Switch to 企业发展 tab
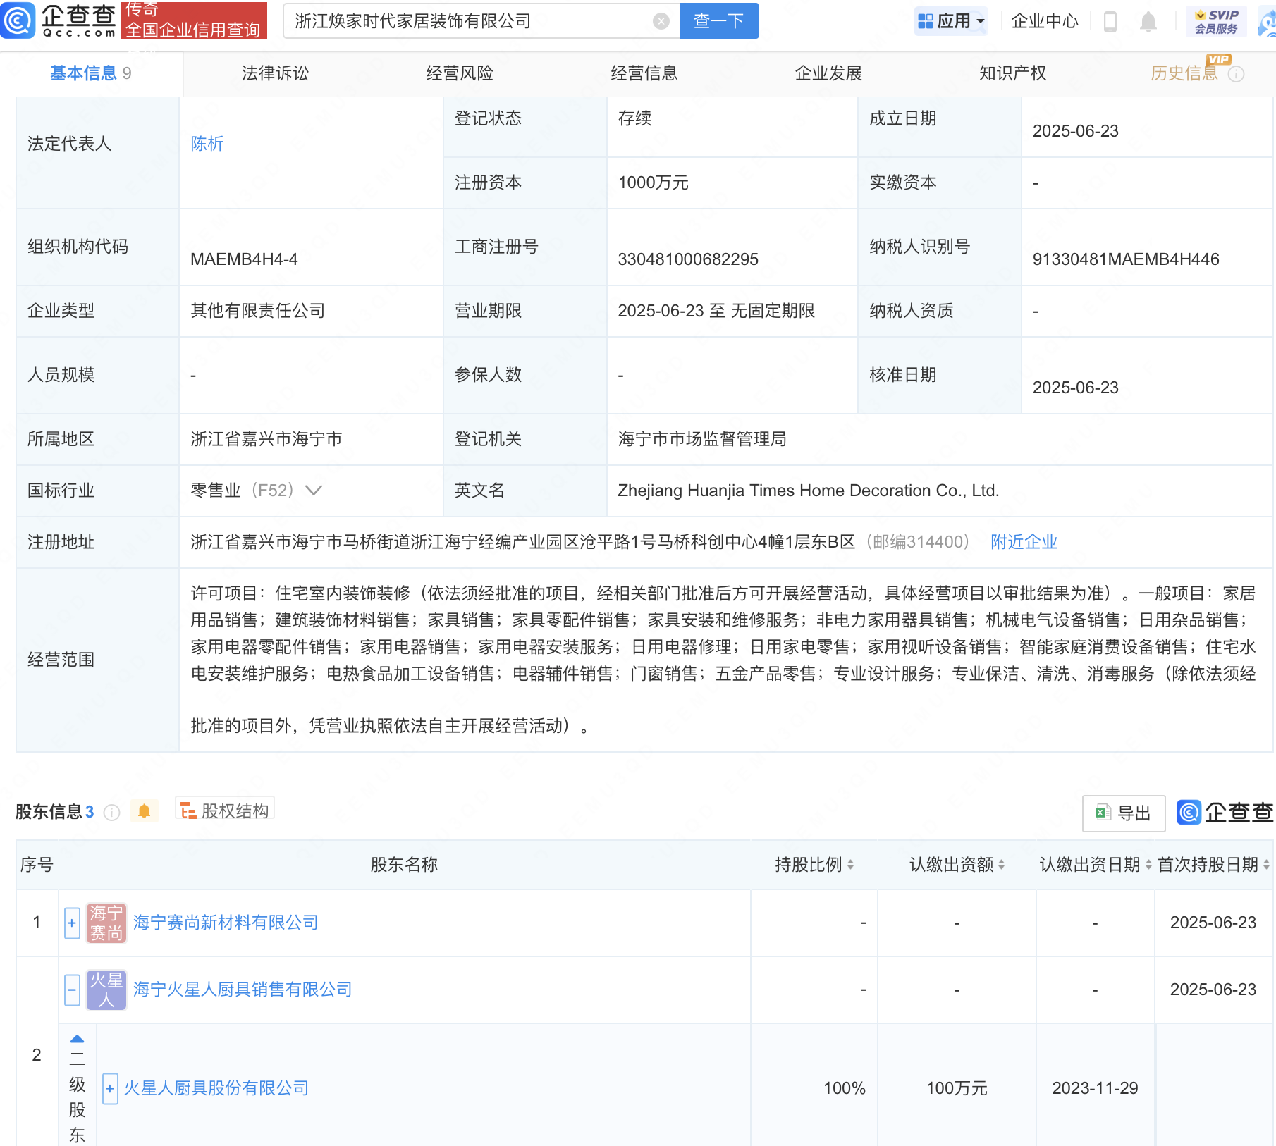The width and height of the screenshot is (1276, 1146). pyautogui.click(x=828, y=73)
